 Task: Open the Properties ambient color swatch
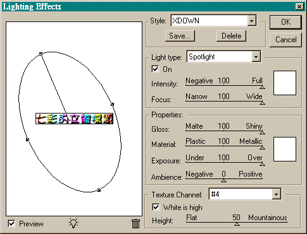[285, 149]
